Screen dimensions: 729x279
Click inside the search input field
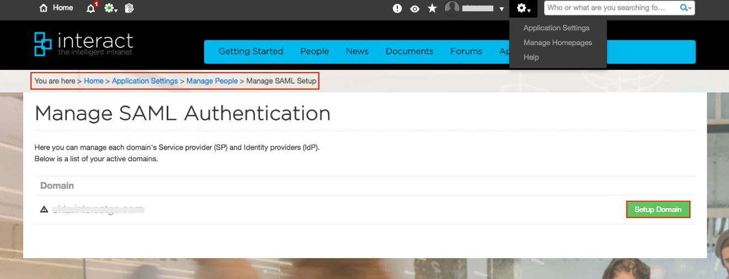(x=610, y=8)
